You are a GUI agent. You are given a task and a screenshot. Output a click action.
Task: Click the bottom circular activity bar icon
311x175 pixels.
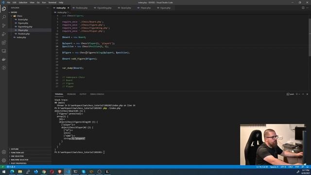4,68
